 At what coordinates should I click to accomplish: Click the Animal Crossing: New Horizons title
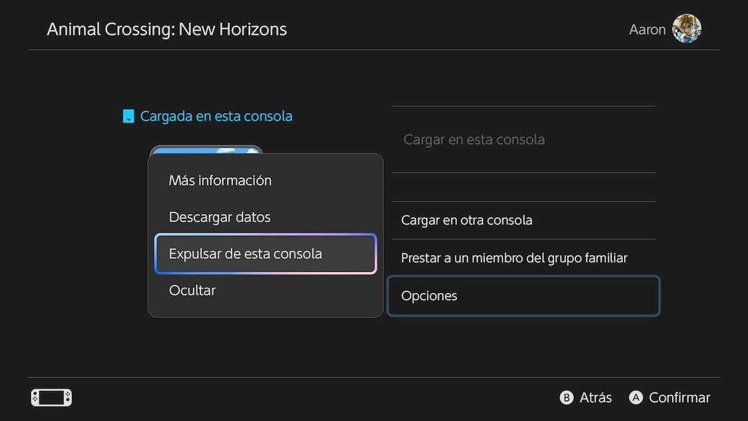pyautogui.click(x=166, y=29)
